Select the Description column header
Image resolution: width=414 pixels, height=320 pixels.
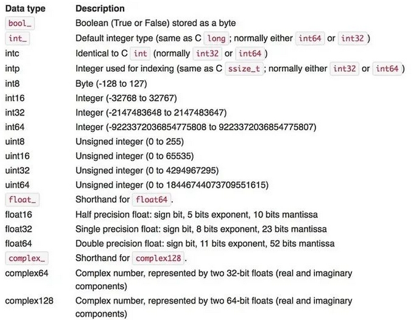100,9
